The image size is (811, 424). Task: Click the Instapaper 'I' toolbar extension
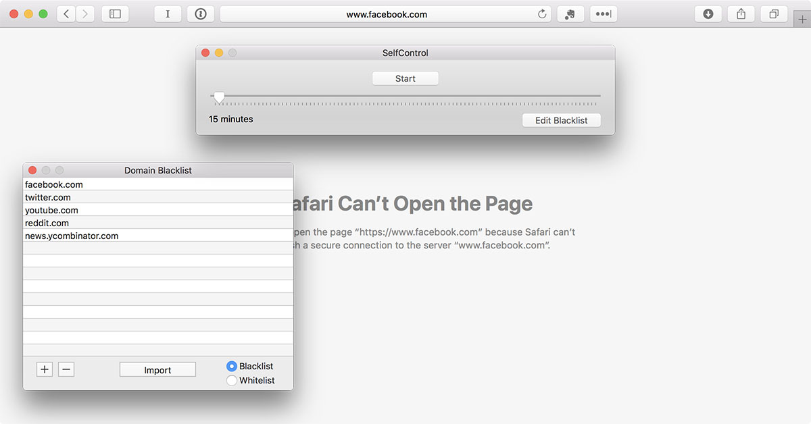click(168, 14)
